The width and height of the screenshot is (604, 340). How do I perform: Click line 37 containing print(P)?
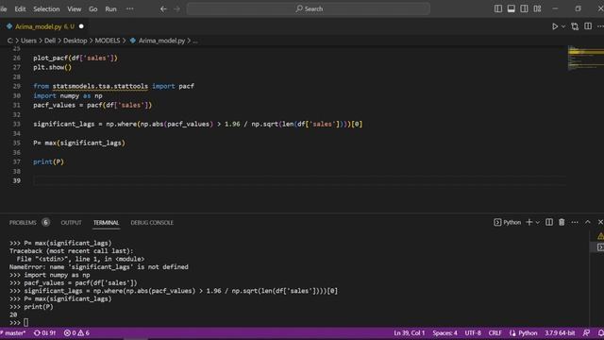pos(48,161)
